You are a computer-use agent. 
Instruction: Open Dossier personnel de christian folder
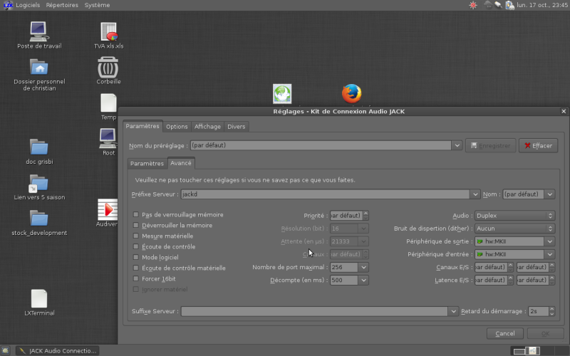pyautogui.click(x=39, y=68)
